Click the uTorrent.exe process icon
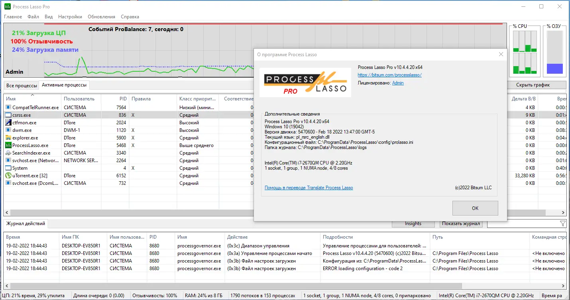Screen dimensions: 570x300 click(x=8, y=176)
